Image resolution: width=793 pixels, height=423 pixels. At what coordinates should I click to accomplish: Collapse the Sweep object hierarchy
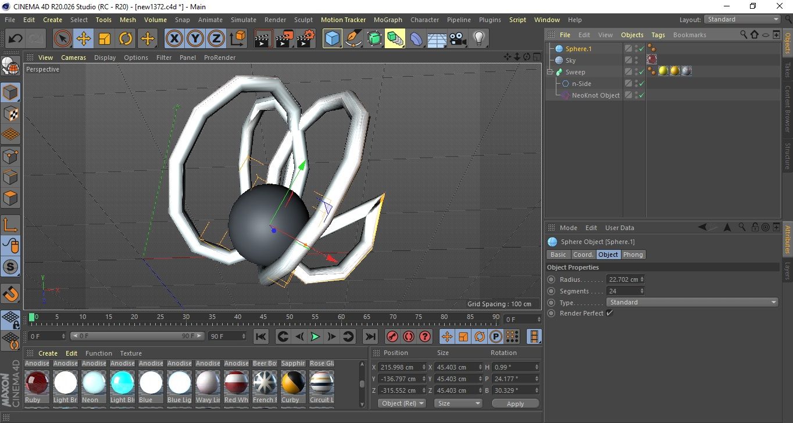(x=550, y=72)
